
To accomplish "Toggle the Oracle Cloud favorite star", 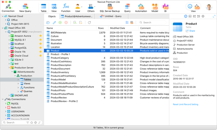I will click(40, 56).
